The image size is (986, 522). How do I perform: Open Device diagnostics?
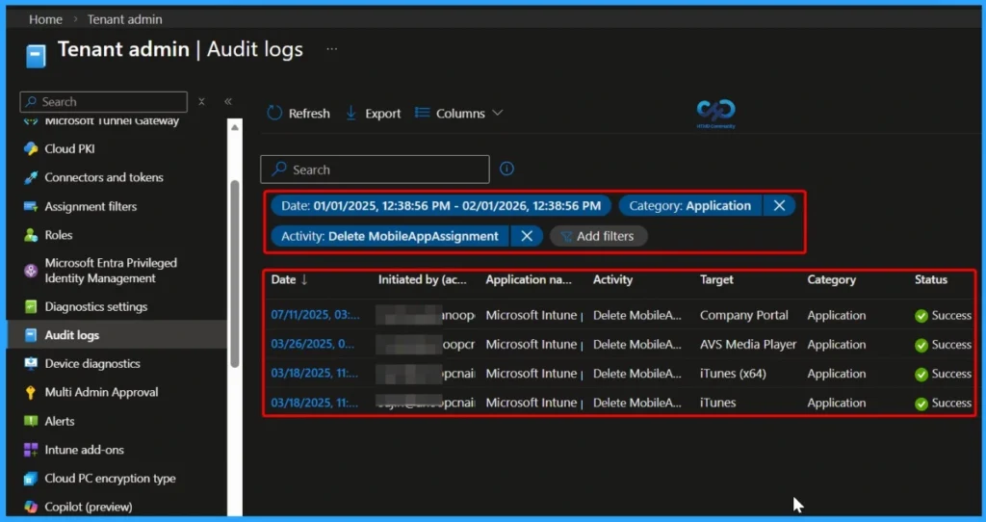point(92,363)
